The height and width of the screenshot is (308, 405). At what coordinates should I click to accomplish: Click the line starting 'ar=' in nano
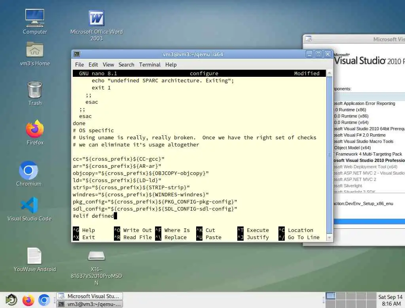(117, 166)
